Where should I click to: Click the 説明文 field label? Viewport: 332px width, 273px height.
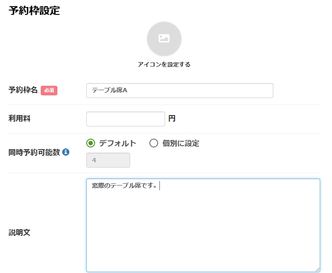[x=19, y=232]
